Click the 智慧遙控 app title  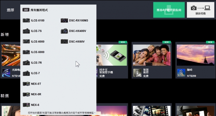146,71
